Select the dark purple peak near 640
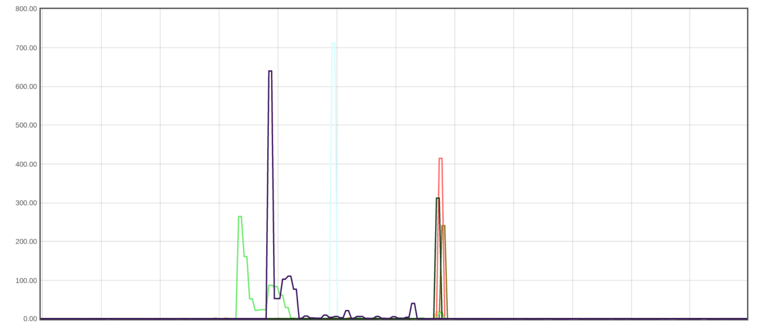This screenshot has height=324, width=763. click(x=270, y=71)
